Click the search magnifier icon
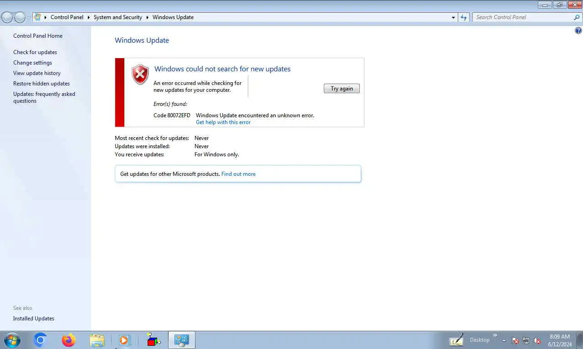 pos(577,17)
